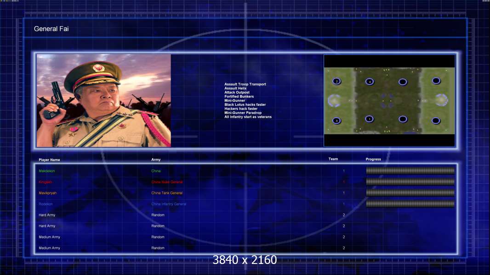The image size is (490, 275).
Task: Click start position marker 1 on the map
Action: (370, 119)
